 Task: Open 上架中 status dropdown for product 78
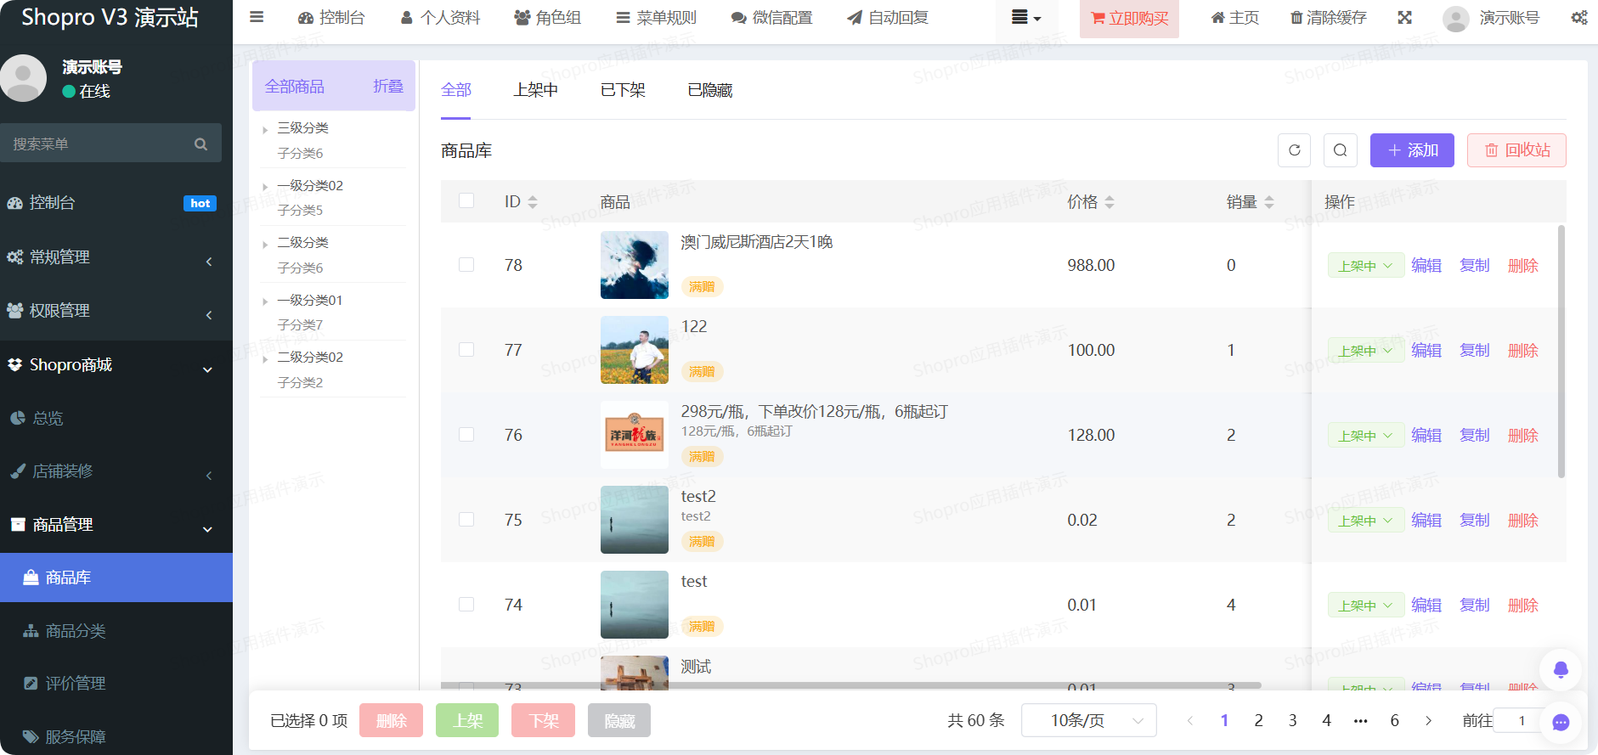[1366, 266]
